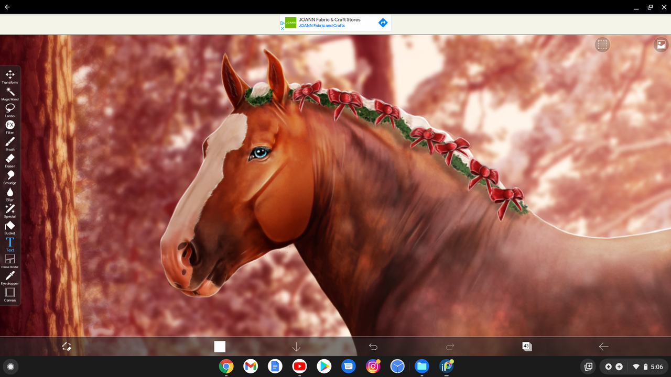The image size is (671, 377).
Task: Open the Canvas tool
Action: click(x=10, y=294)
